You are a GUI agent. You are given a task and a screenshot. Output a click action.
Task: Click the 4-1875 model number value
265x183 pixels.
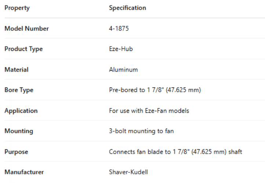[x=119, y=29]
